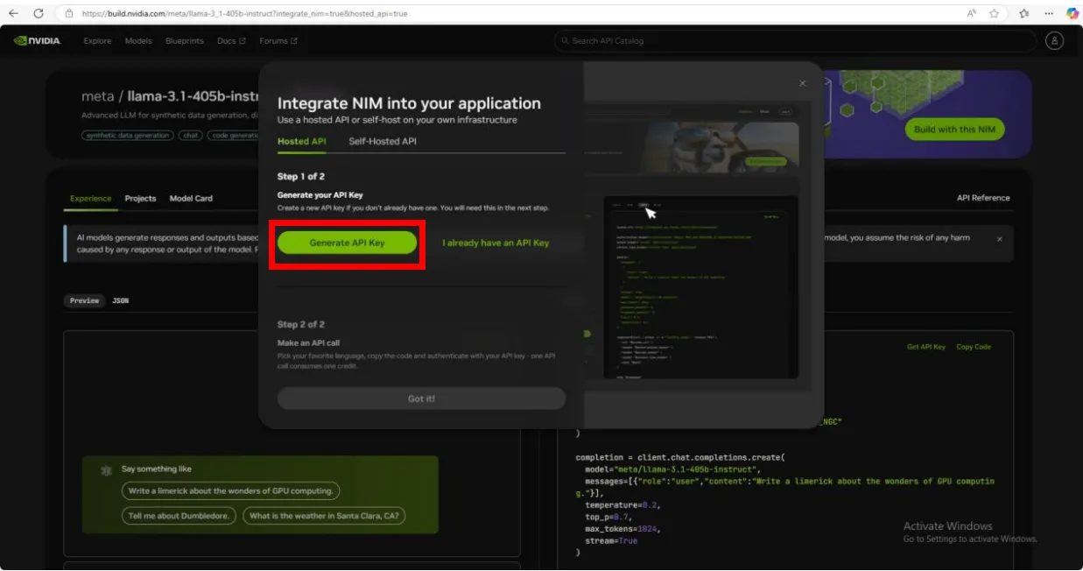The image size is (1083, 571).
Task: Switch to the Self-Hosted API tab
Action: pyautogui.click(x=383, y=141)
